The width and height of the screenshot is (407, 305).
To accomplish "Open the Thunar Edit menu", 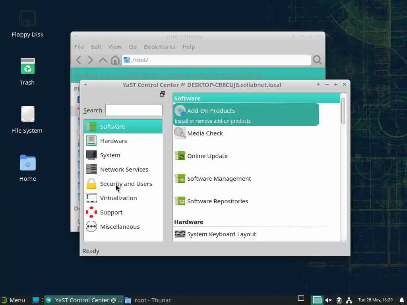I will click(96, 47).
